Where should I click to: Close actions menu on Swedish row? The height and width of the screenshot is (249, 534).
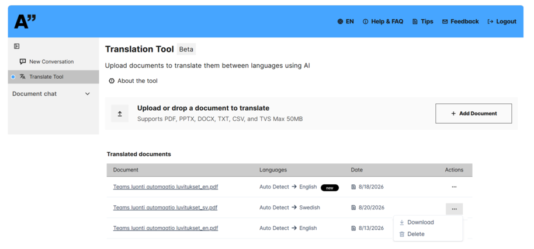click(x=454, y=209)
